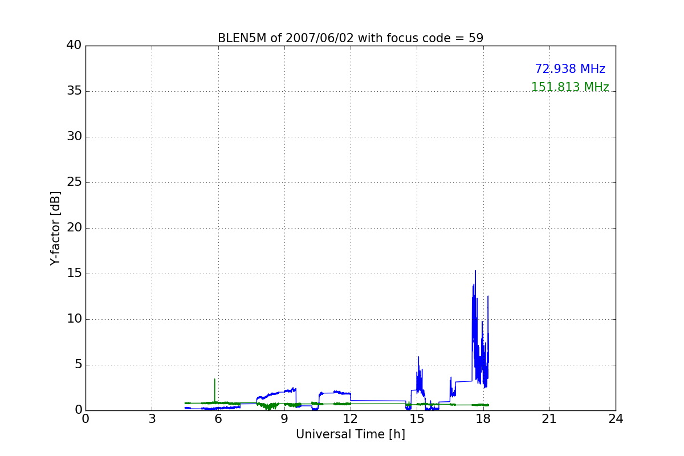
Task: Click y-axis tick label 20
Action: tap(74, 228)
